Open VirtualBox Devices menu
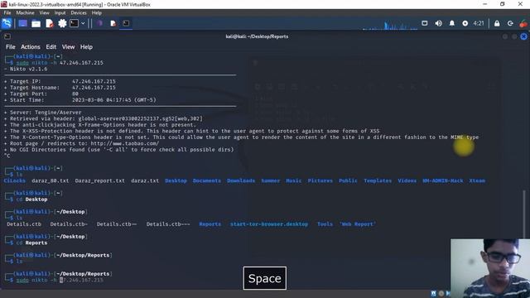This screenshot has height=298, width=530. [x=79, y=13]
